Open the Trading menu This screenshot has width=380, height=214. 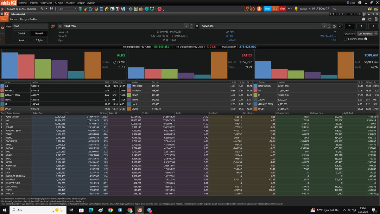click(x=34, y=3)
